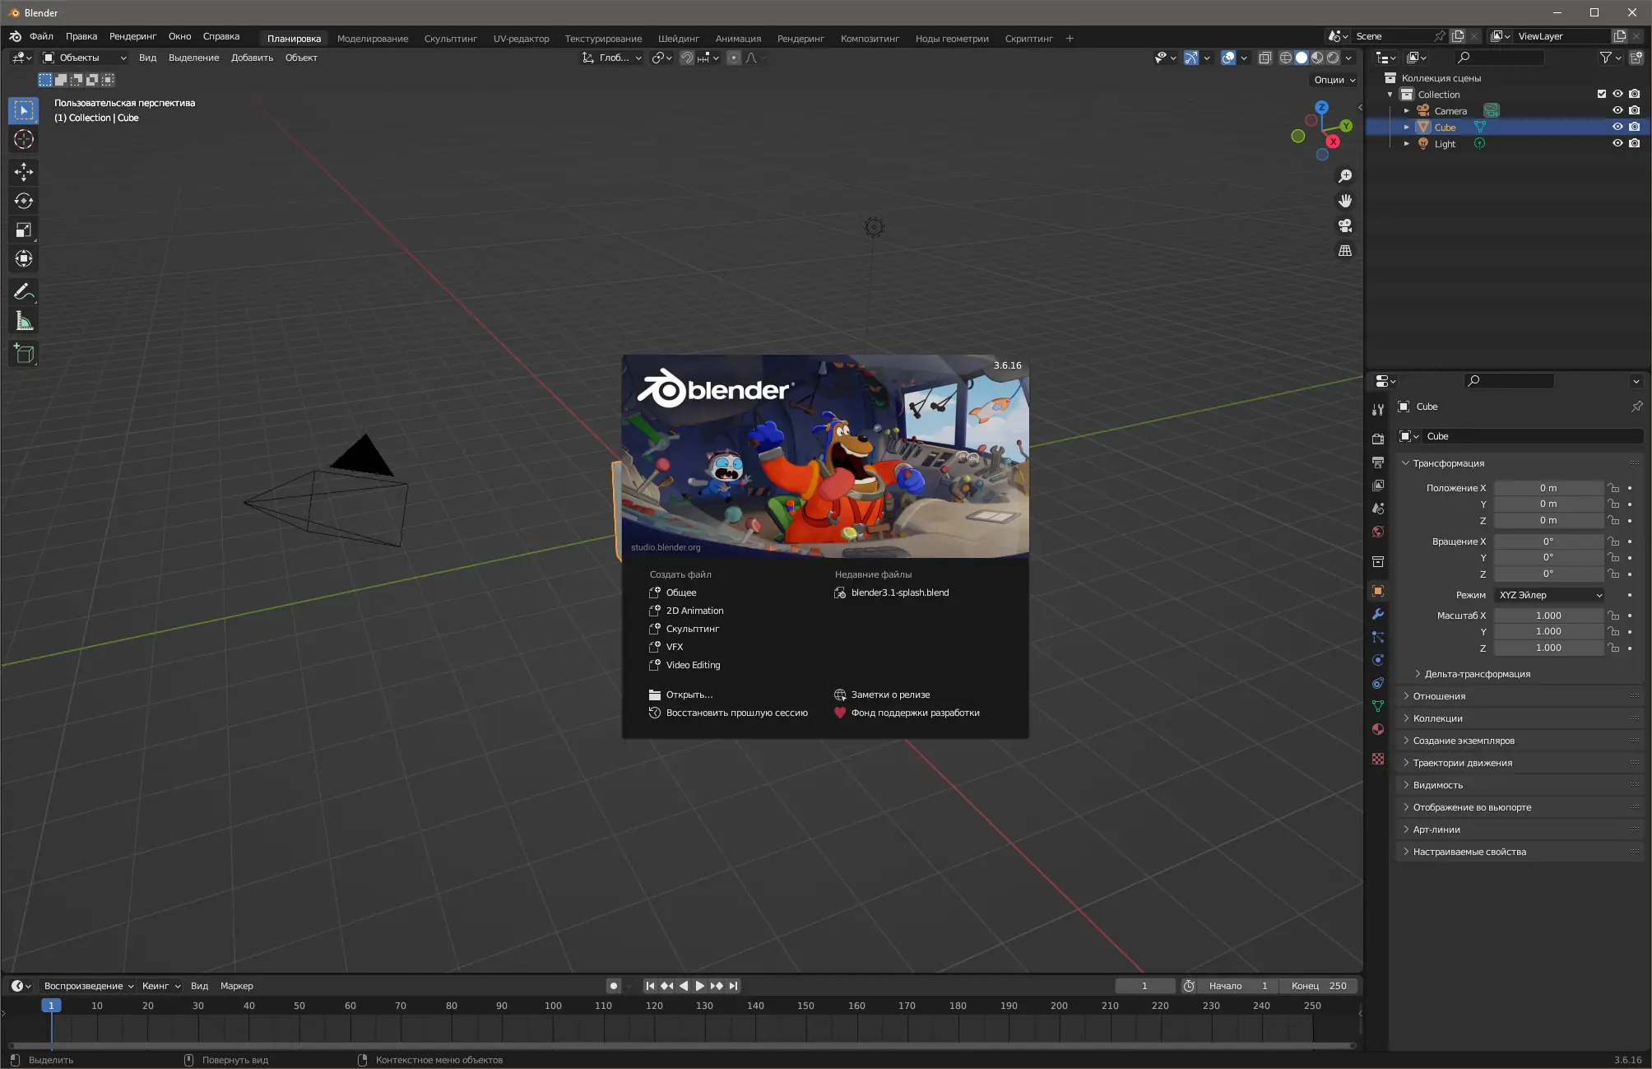Click Открыть… in the splash screen
Image resolution: width=1652 pixels, height=1069 pixels.
[x=689, y=695]
